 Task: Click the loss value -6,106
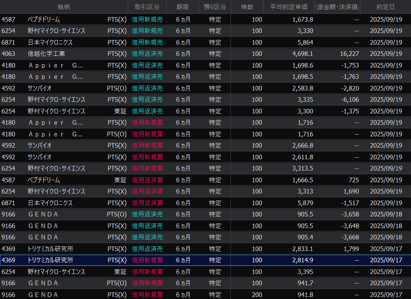click(x=350, y=100)
